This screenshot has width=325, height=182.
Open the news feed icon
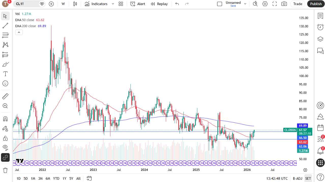(x=320, y=139)
